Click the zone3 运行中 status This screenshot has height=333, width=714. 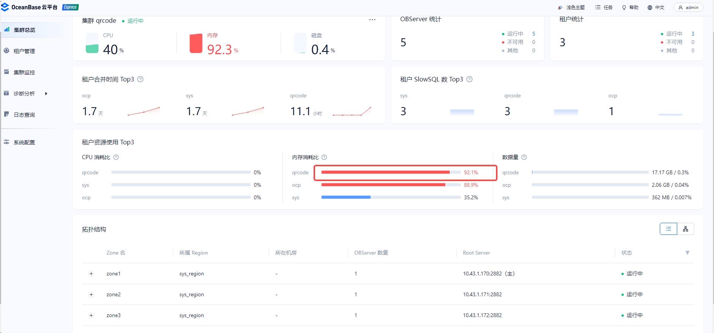632,315
